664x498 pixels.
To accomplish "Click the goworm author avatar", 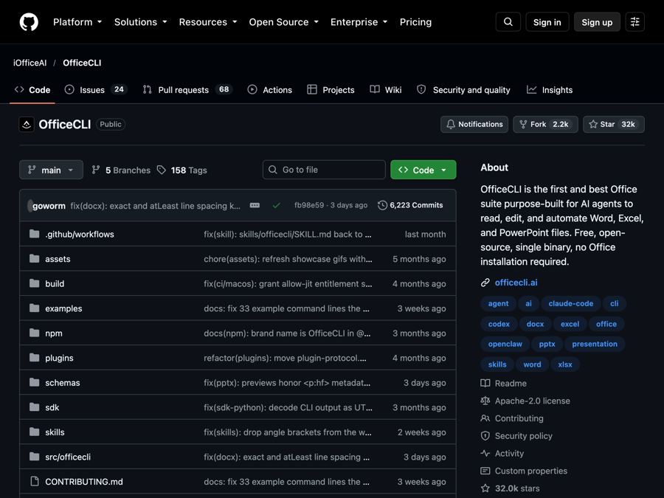I will 30,206.
